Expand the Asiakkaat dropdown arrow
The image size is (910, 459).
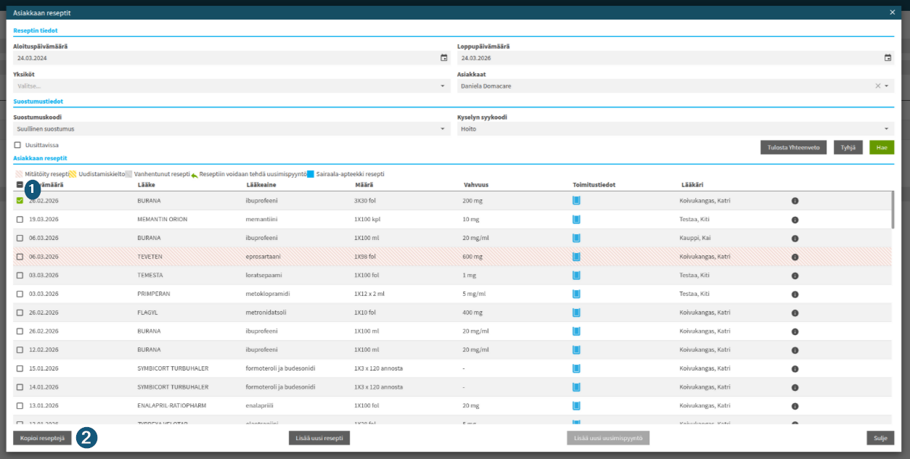(x=886, y=86)
